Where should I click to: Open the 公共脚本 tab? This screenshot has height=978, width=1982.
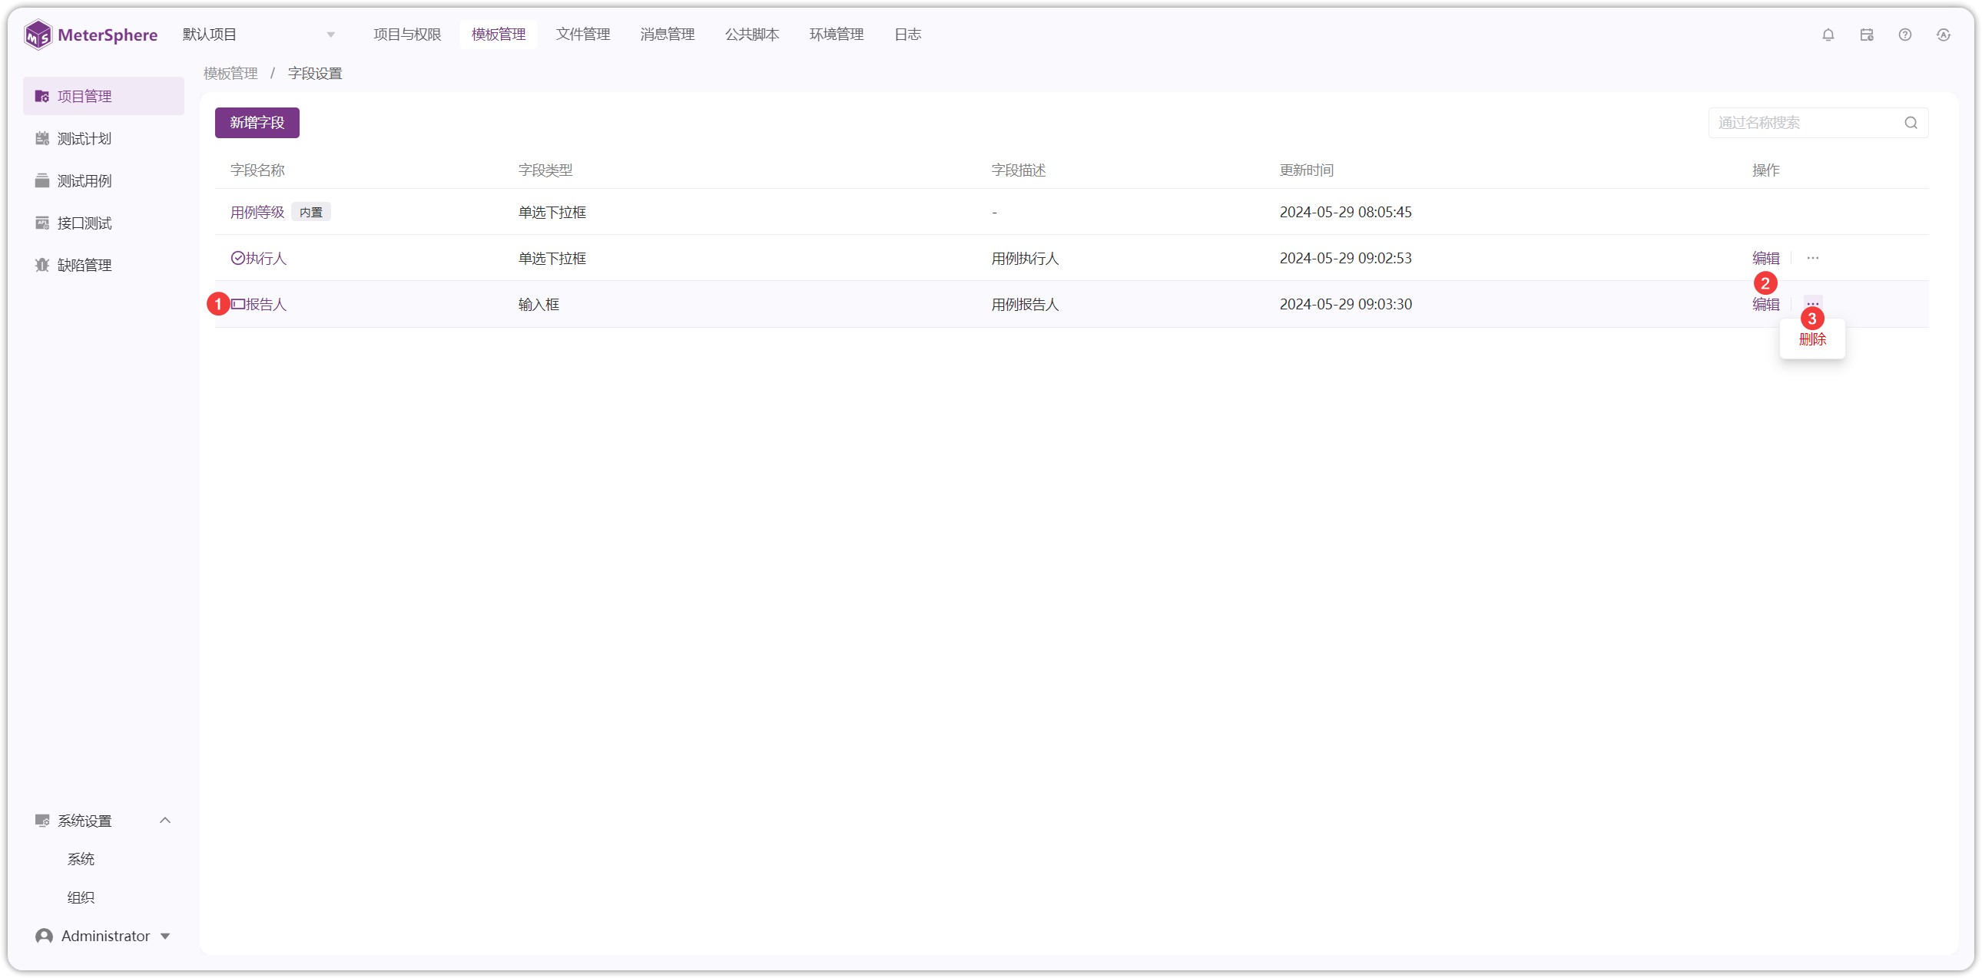pos(752,35)
